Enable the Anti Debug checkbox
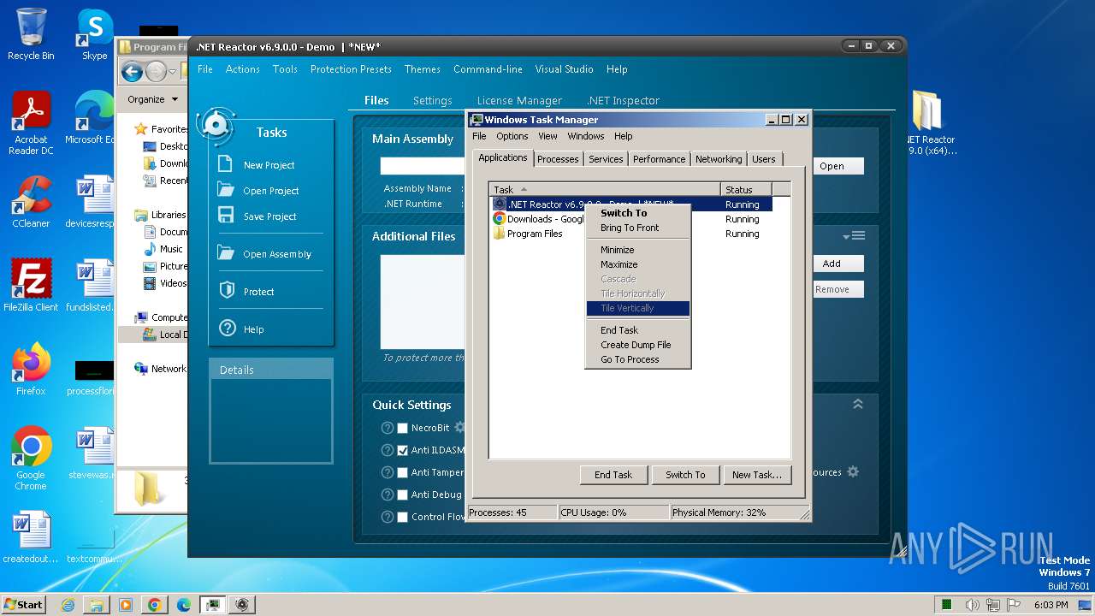 (x=402, y=495)
